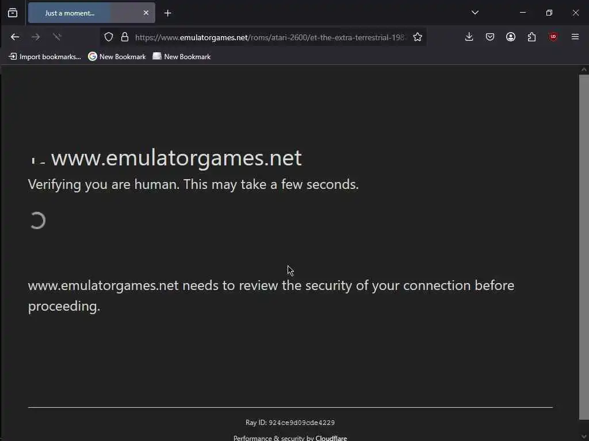Image resolution: width=589 pixels, height=441 pixels.
Task: Open tracking protection shield icon
Action: point(109,37)
